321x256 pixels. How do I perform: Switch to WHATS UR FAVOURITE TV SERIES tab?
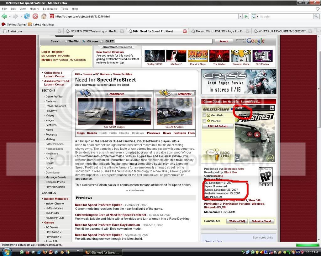[x=283, y=31]
